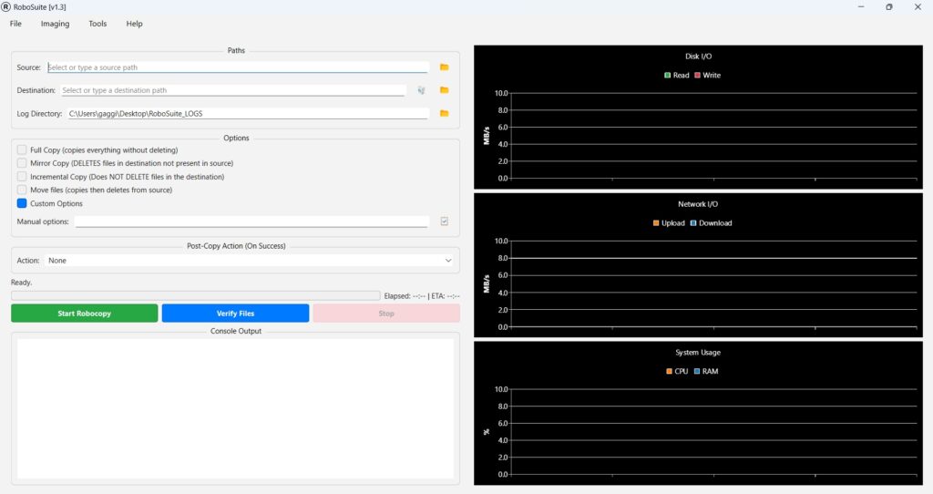Click the checkmark icon beside Manual options
This screenshot has width=933, height=494.
point(445,221)
